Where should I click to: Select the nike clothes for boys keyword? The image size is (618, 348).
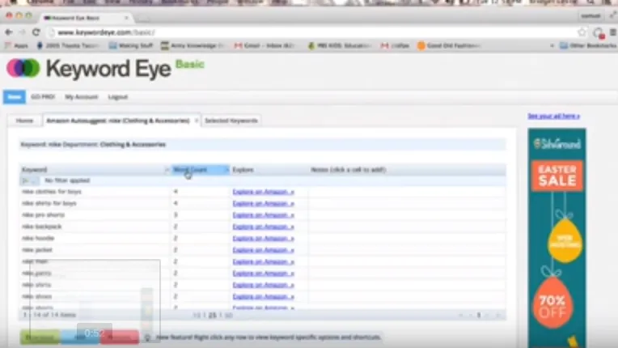[52, 192]
